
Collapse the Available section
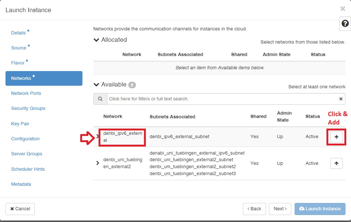[97, 85]
